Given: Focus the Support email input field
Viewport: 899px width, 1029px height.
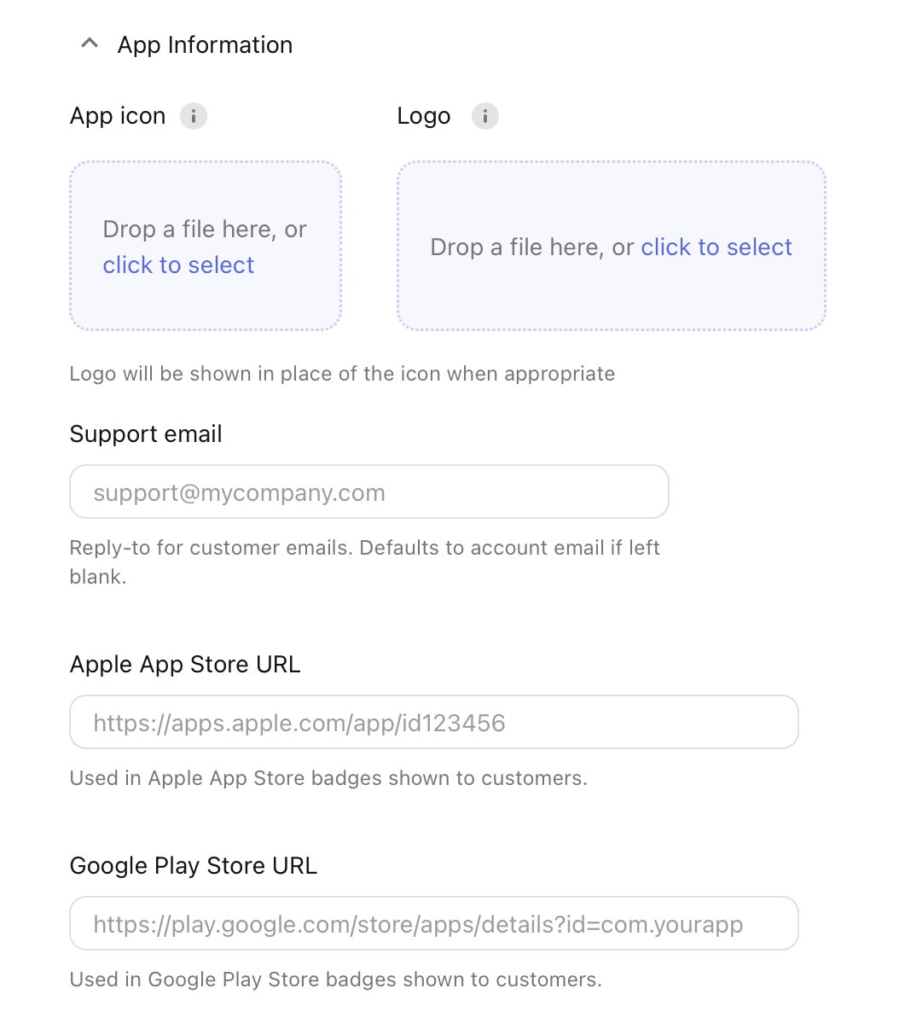Looking at the screenshot, I should point(368,492).
